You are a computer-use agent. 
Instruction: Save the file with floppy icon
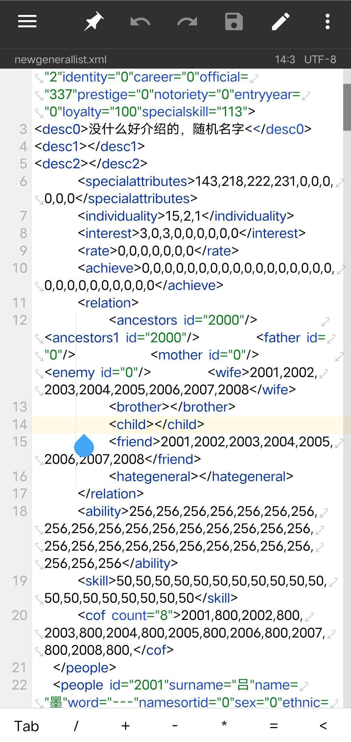pyautogui.click(x=234, y=22)
